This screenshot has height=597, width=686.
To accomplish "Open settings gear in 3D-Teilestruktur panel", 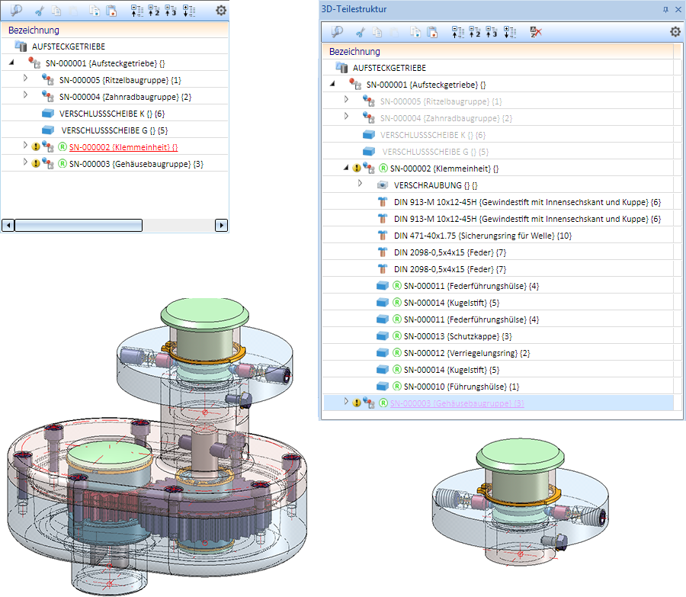I will tap(675, 32).
